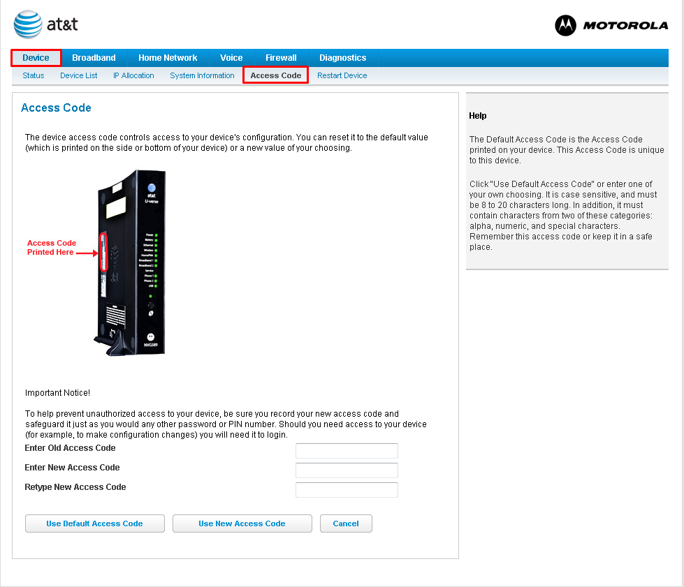Go to the Voice tab
This screenshot has height=587, width=684.
click(231, 58)
